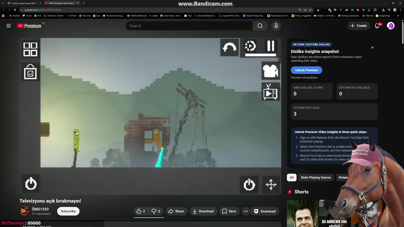Open Preview full analytics link
Viewport: 404px width, 227px height.
click(304, 78)
